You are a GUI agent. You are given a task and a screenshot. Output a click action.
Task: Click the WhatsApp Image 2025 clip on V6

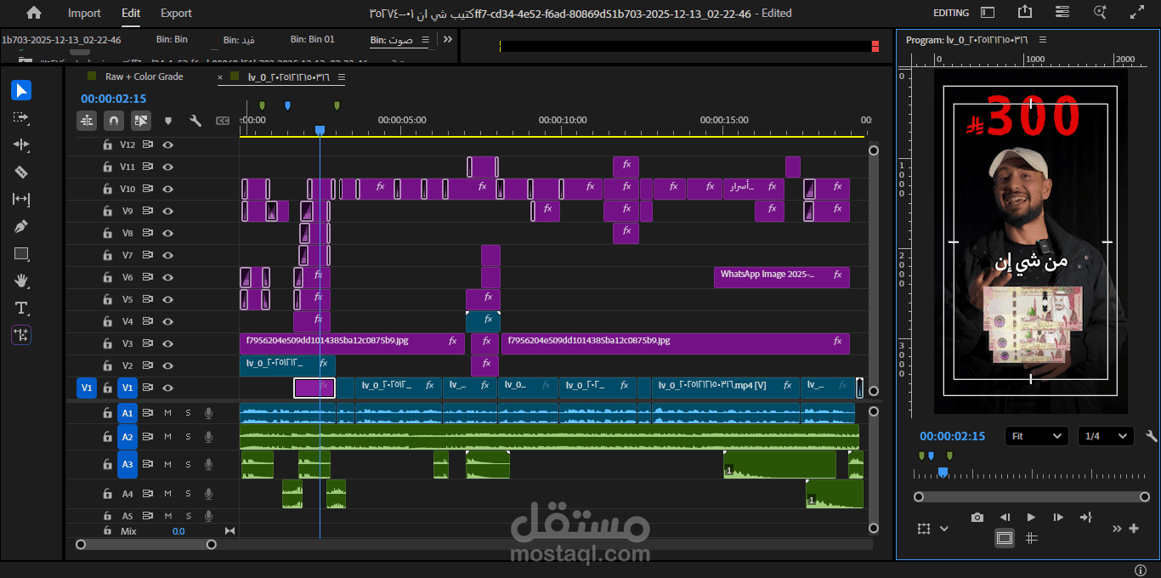coord(780,276)
